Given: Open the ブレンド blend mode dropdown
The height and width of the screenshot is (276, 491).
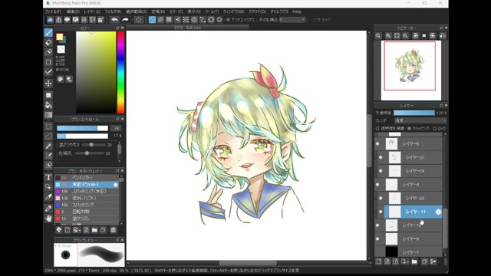Looking at the screenshot, I should 420,120.
